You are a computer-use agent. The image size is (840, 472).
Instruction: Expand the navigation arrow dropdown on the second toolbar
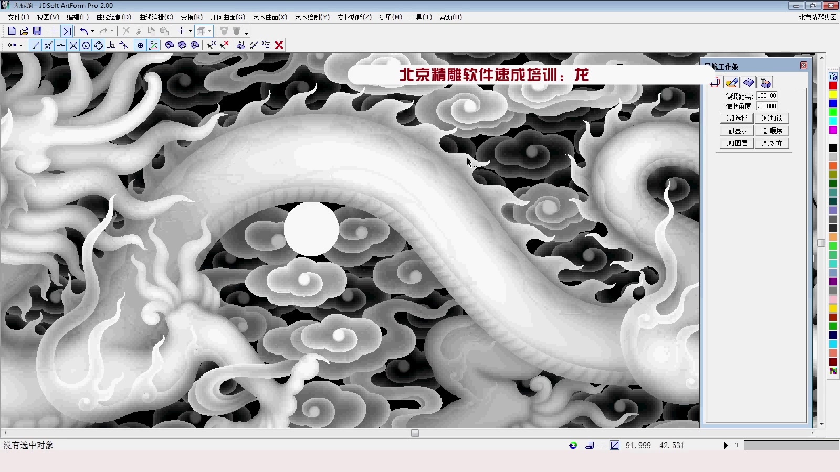pos(20,45)
